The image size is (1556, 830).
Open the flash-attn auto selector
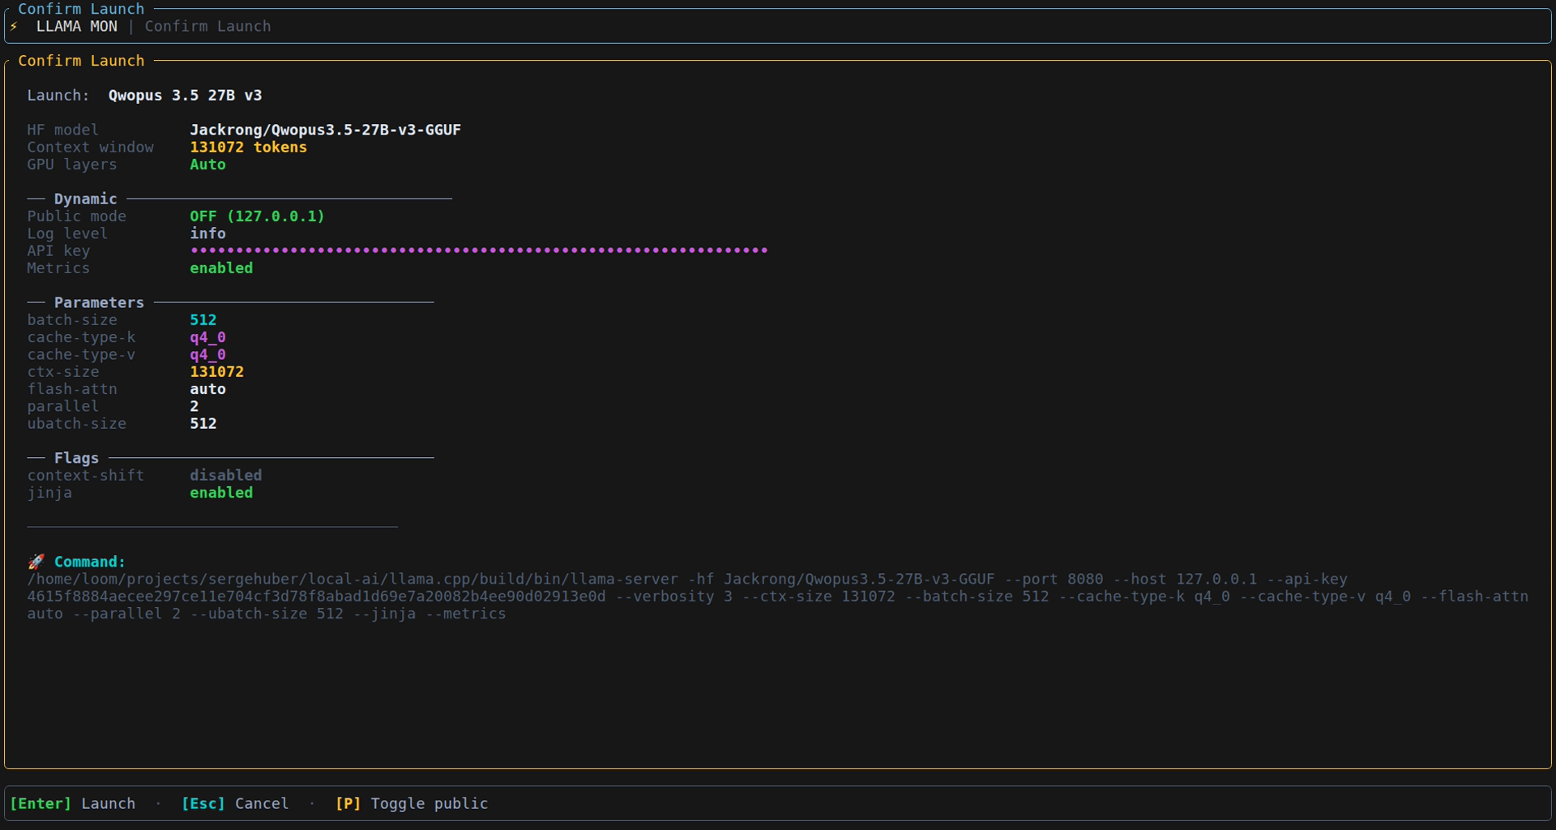pyautogui.click(x=207, y=389)
